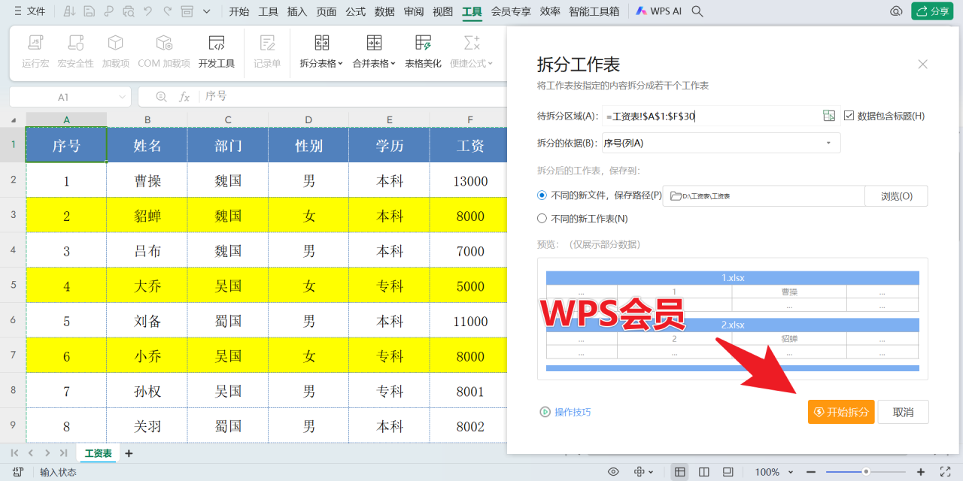Open the name box A1 dropdown arrow
This screenshot has height=481, width=963.
coord(123,97)
